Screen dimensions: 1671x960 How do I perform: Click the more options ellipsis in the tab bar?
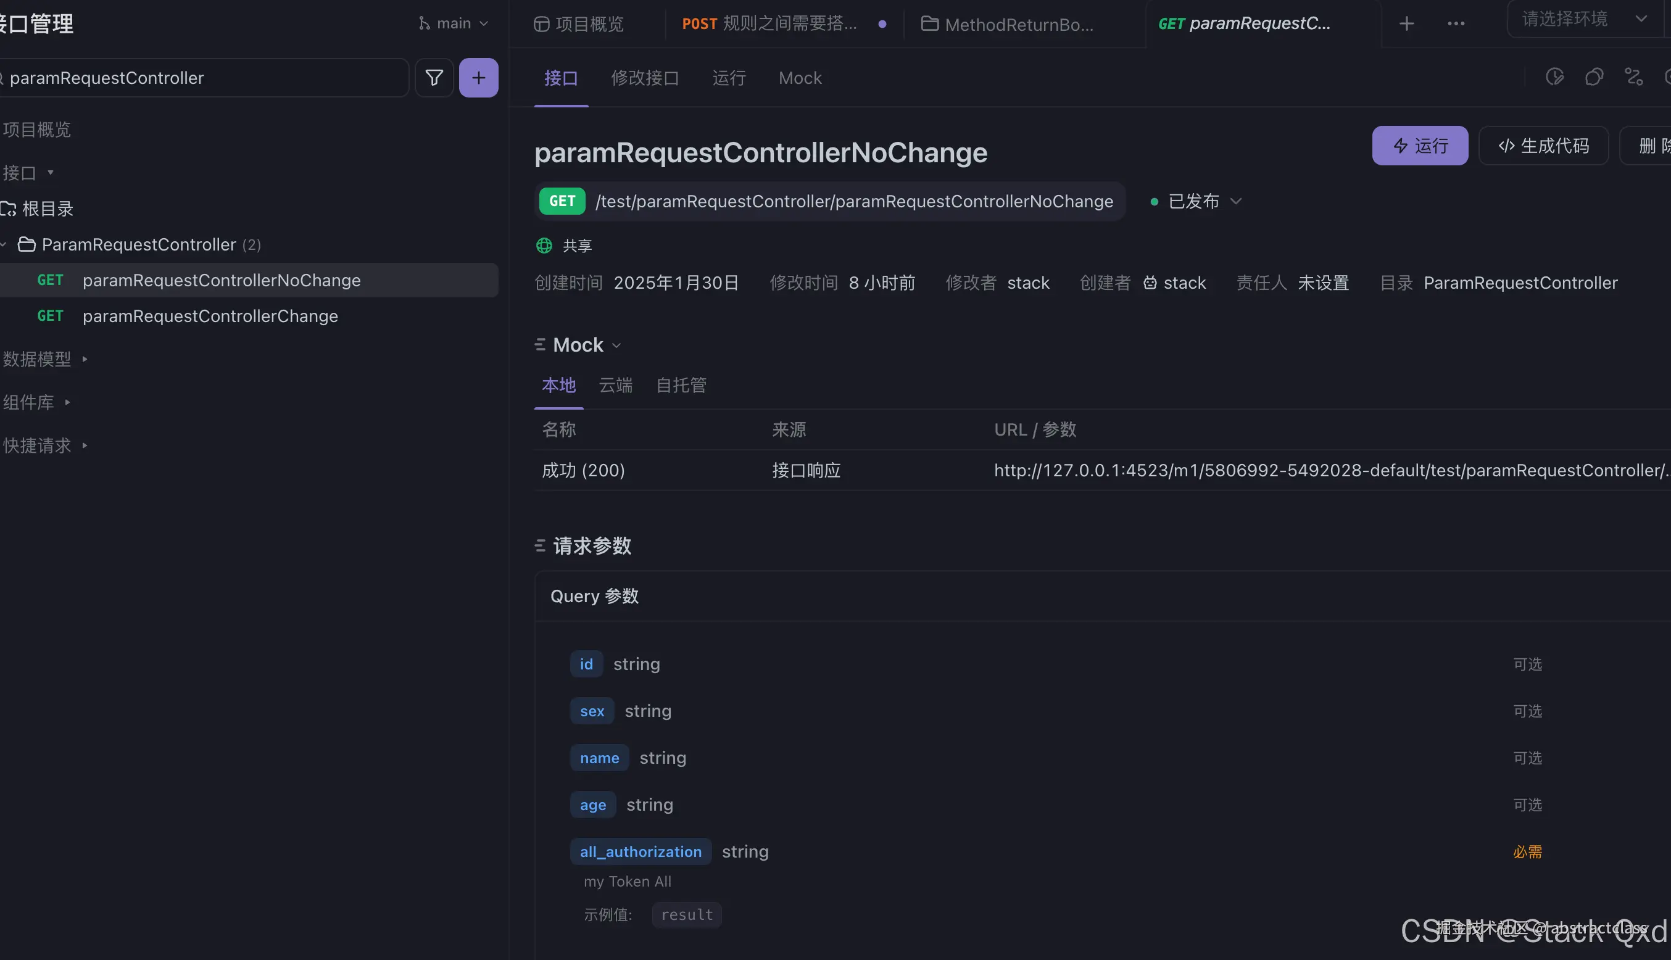pyautogui.click(x=1456, y=23)
